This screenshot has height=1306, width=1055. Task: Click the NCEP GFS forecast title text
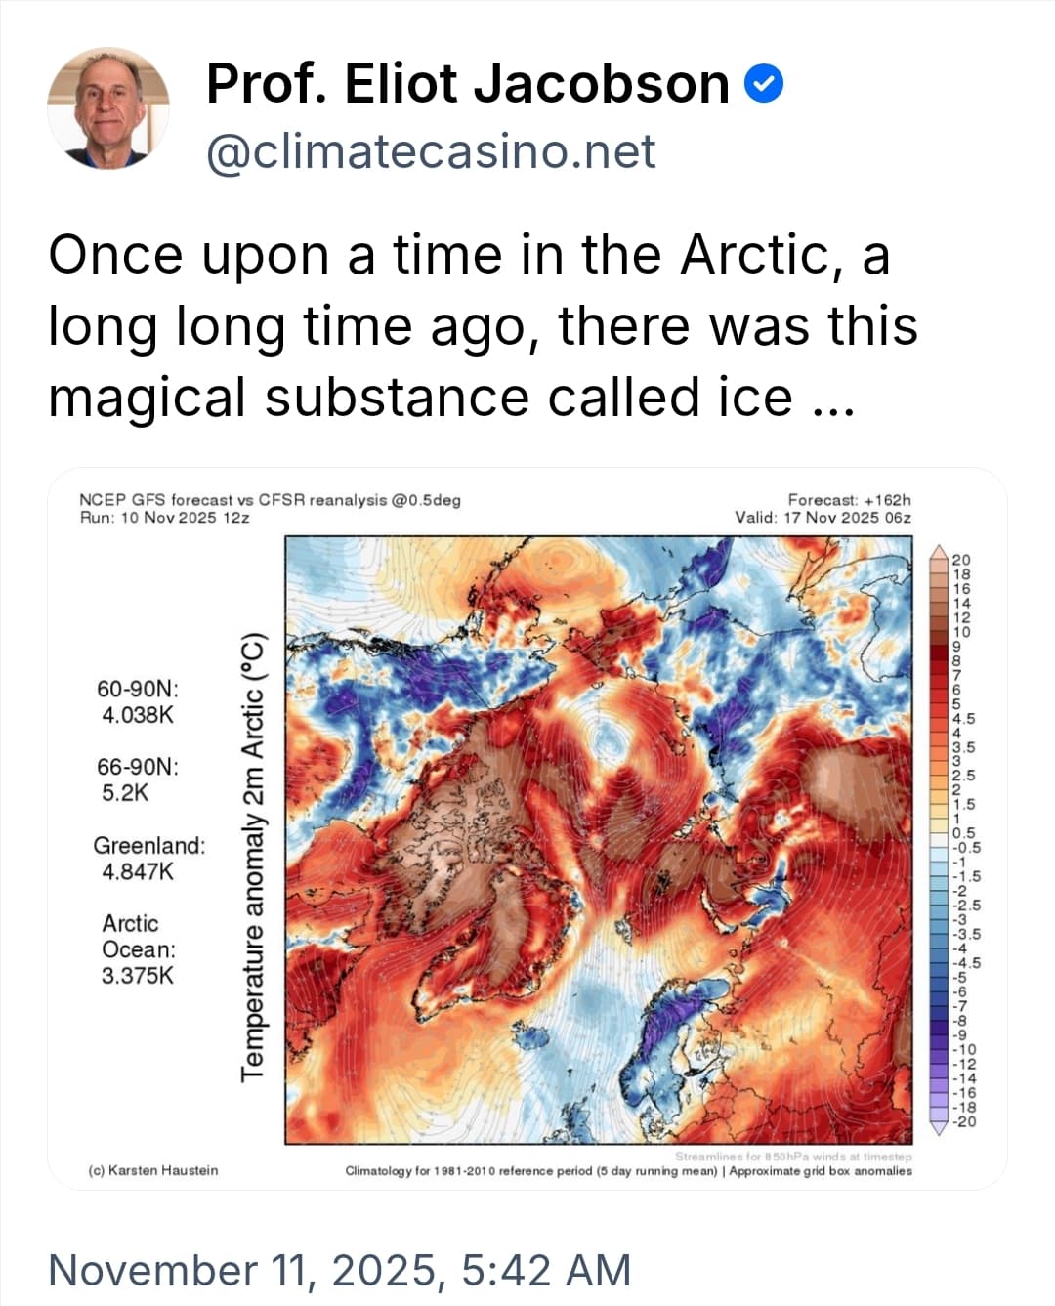coord(270,500)
